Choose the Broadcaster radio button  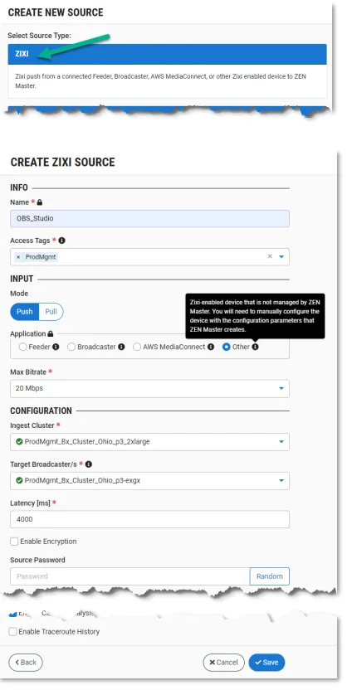point(71,347)
